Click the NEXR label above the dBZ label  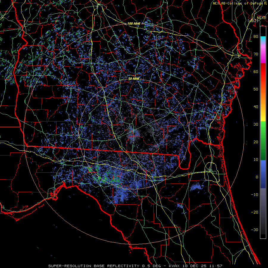(x=262, y=18)
